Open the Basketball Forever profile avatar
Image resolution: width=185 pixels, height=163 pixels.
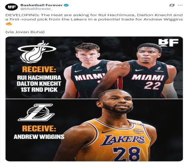(x=11, y=7)
